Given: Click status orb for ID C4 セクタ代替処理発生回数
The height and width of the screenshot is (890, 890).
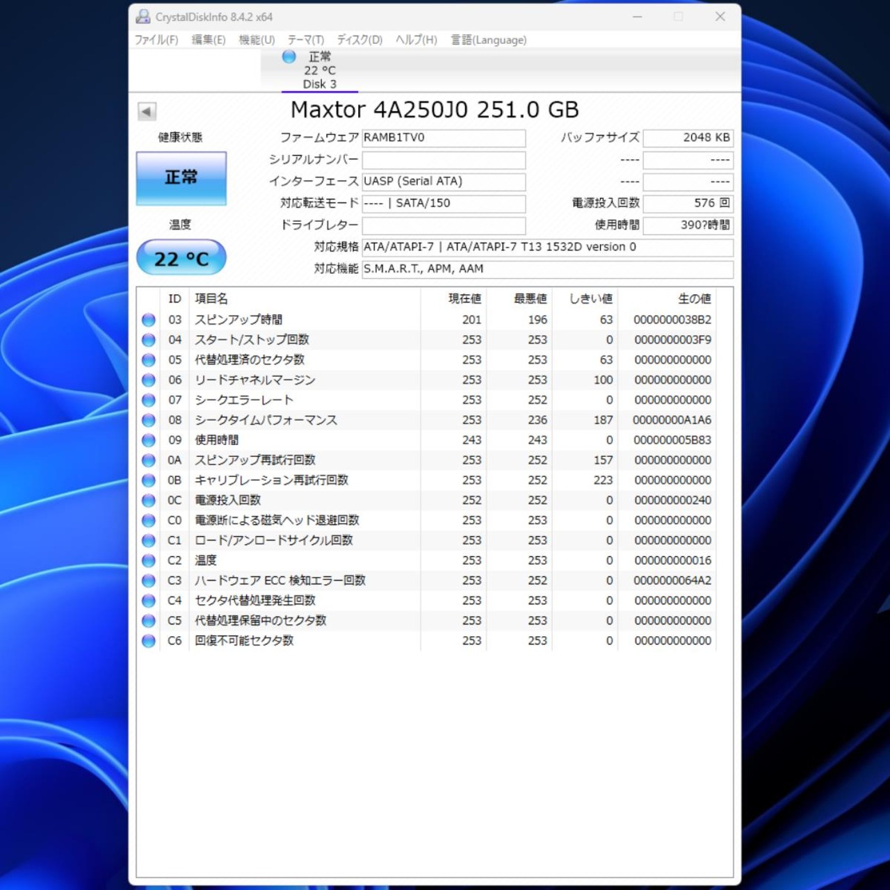Looking at the screenshot, I should [149, 601].
